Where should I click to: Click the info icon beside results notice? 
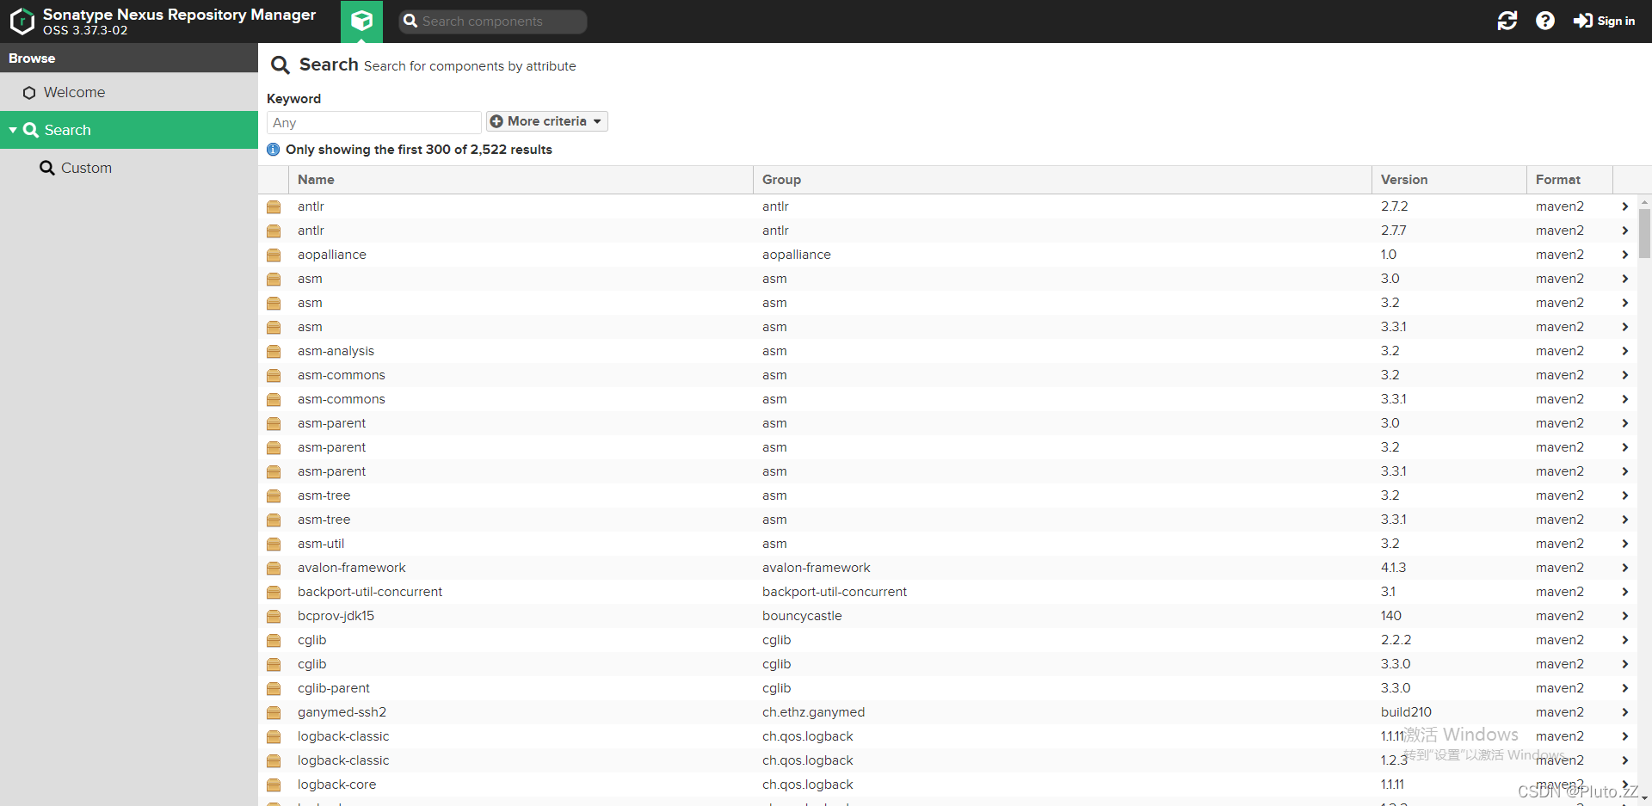[x=274, y=150]
